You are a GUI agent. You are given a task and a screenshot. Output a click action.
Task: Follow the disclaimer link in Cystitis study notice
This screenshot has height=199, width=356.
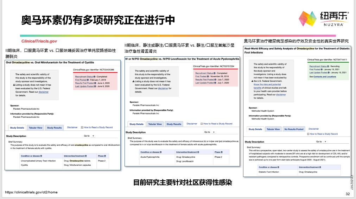[x=43, y=92]
